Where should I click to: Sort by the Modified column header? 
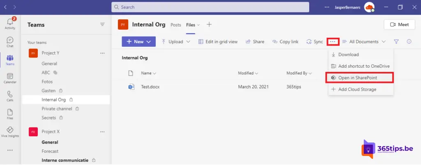coord(248,73)
